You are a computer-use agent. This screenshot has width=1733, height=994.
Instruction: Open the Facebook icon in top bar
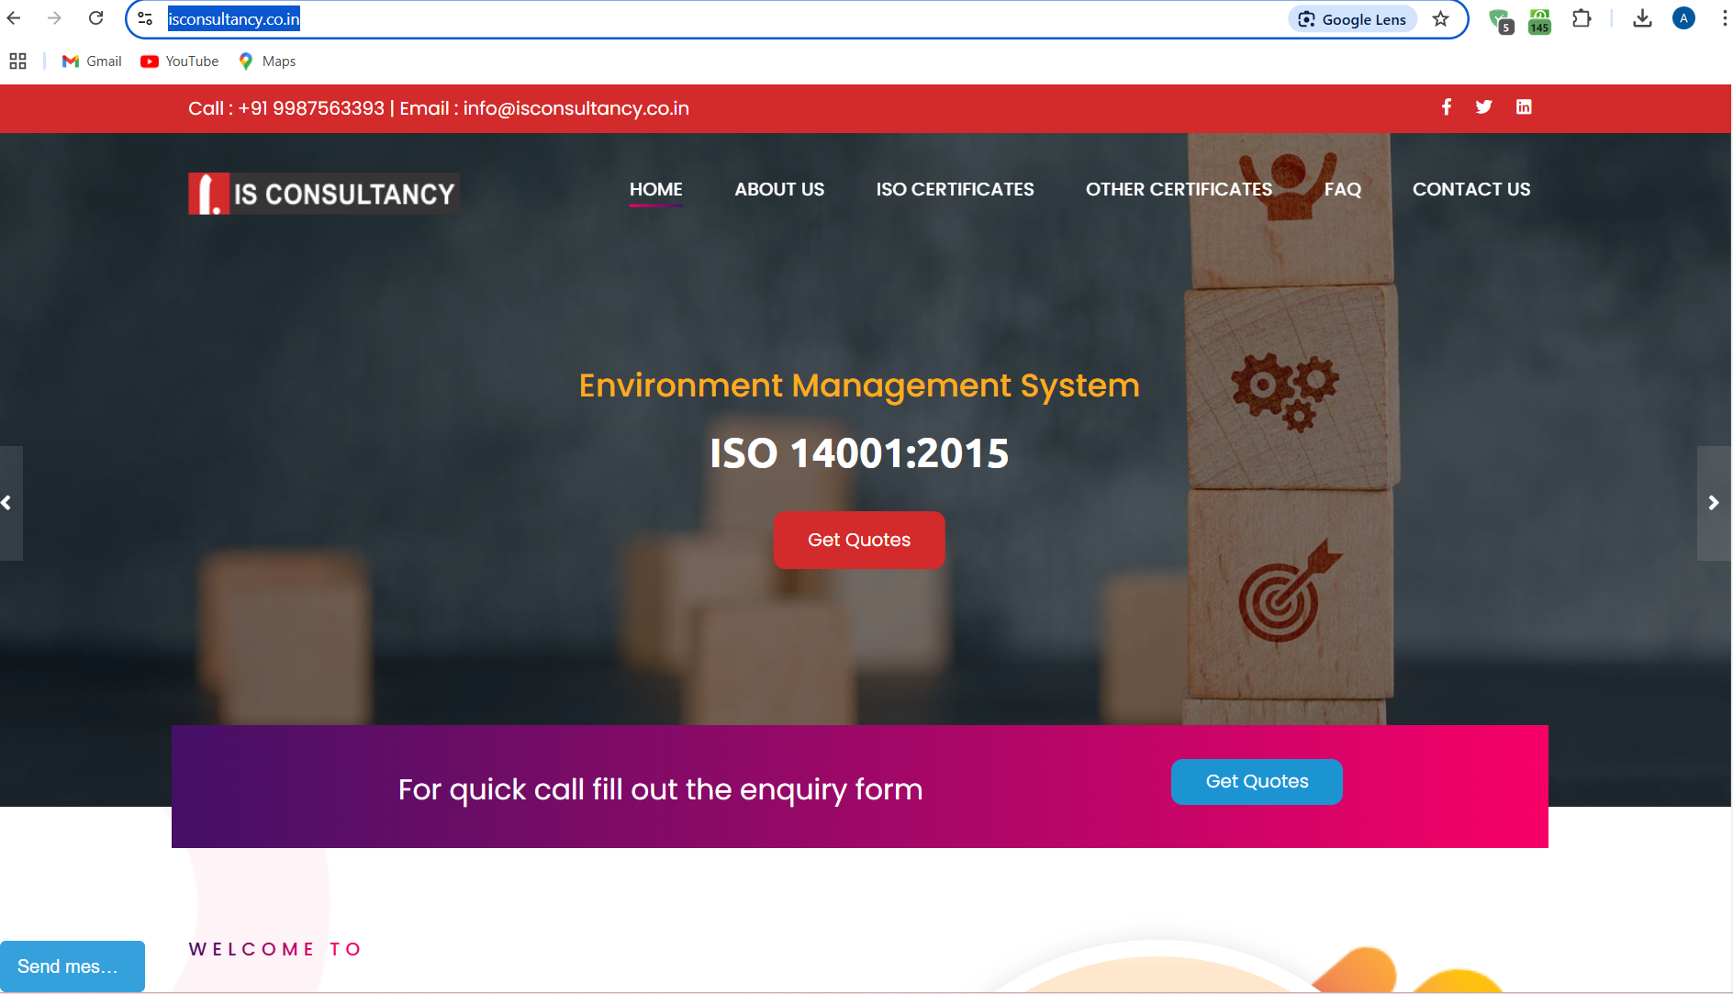[1446, 107]
